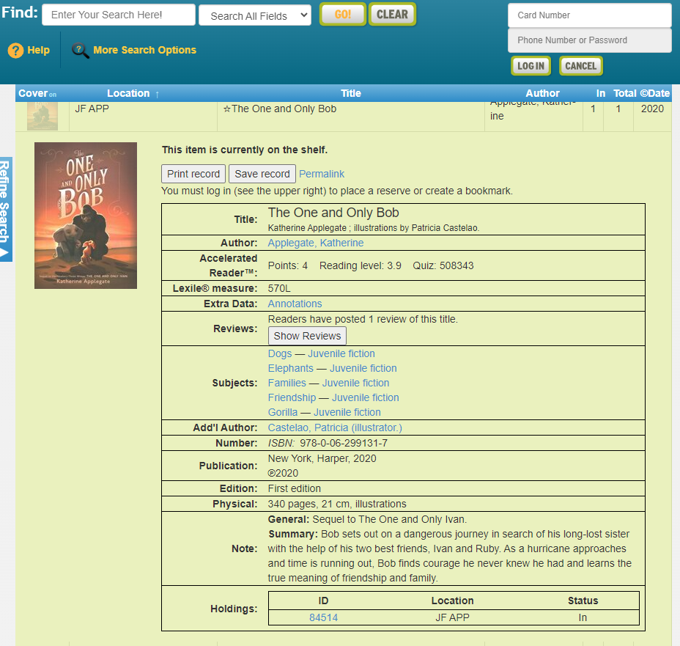Open the Help link text

[x=39, y=51]
